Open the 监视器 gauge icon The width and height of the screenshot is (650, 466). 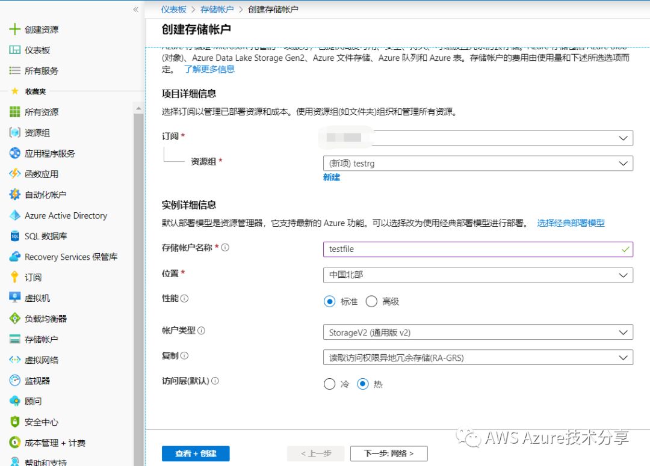14,380
